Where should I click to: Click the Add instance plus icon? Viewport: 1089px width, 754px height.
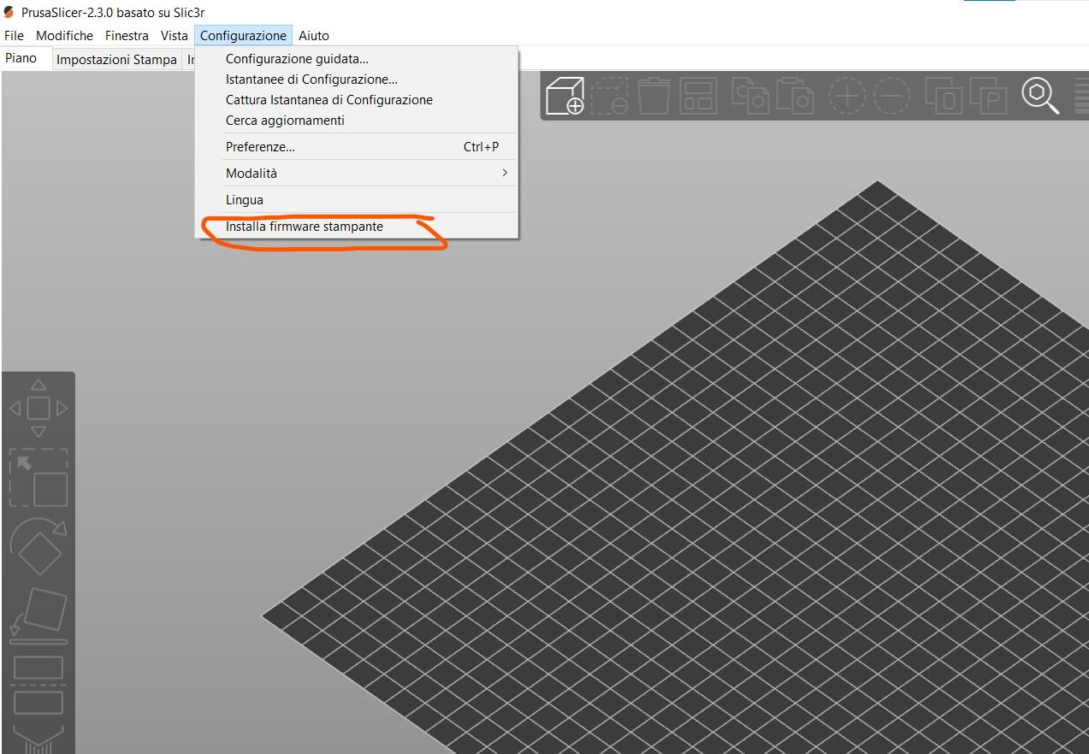click(846, 96)
